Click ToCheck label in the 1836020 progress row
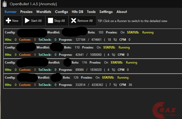 pos(45,70)
